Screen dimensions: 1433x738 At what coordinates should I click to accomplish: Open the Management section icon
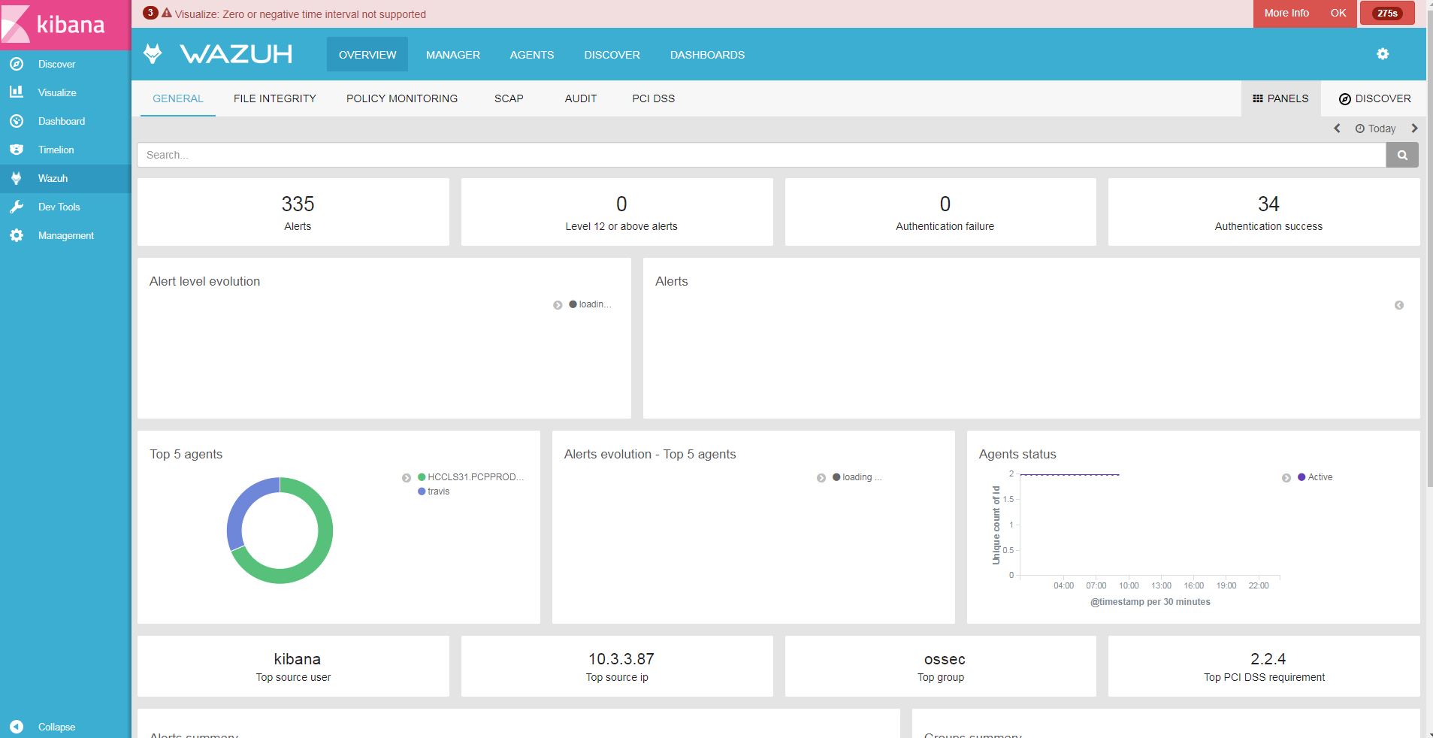click(17, 235)
